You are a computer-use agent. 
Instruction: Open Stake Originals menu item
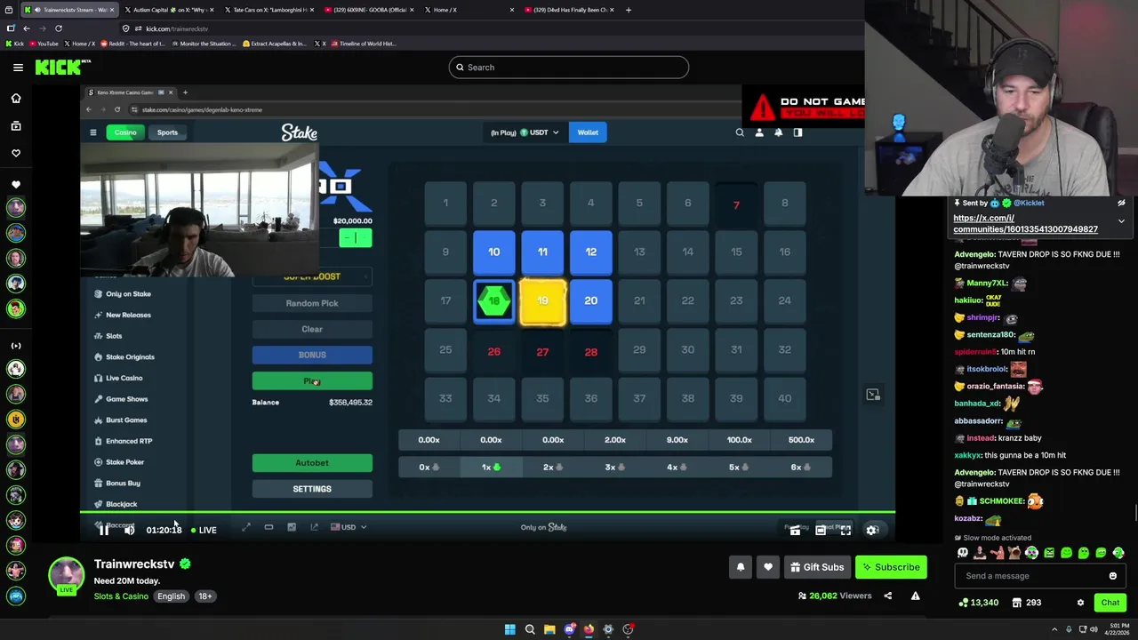click(130, 356)
